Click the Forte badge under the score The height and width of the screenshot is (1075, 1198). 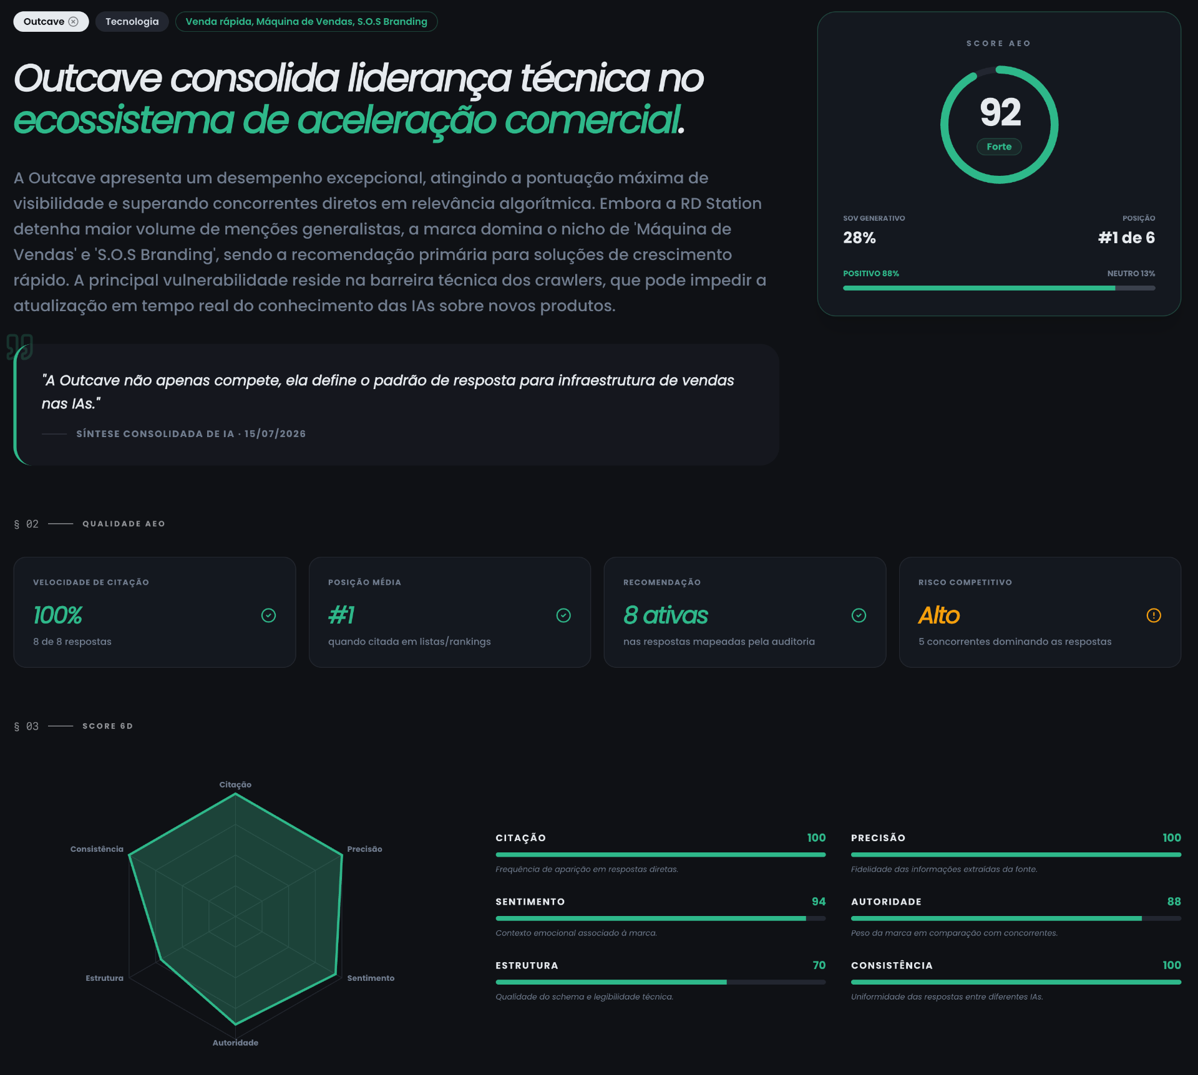point(999,147)
